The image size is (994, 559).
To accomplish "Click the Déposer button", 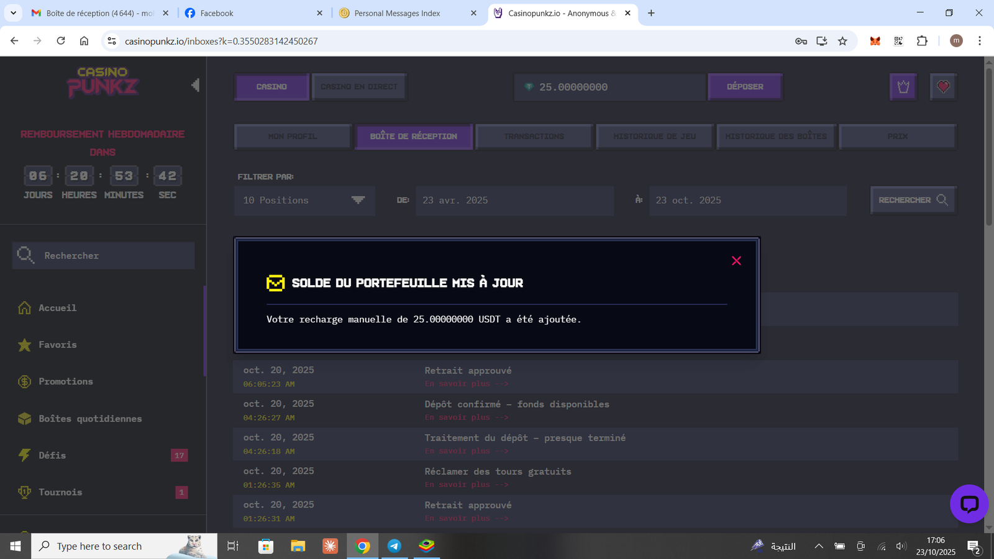I will coord(745,87).
